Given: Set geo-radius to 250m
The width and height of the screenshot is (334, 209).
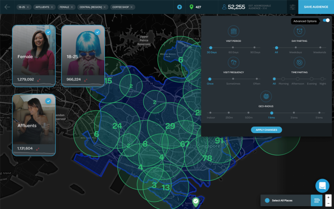Looking at the screenshot, I should coord(229,113).
